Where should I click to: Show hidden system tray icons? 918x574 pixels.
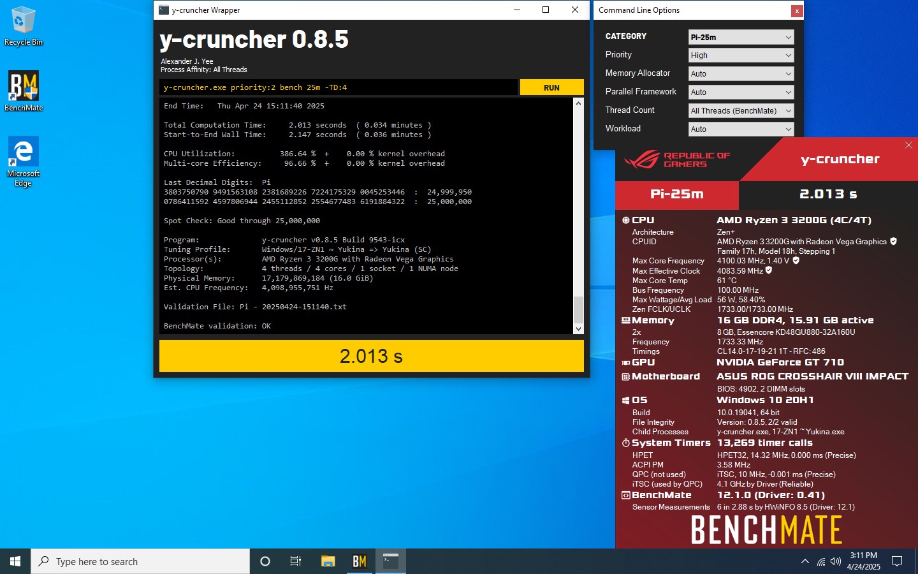tap(805, 561)
